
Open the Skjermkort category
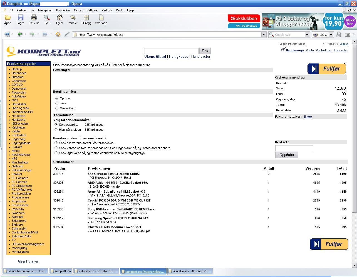pyautogui.click(x=19, y=221)
